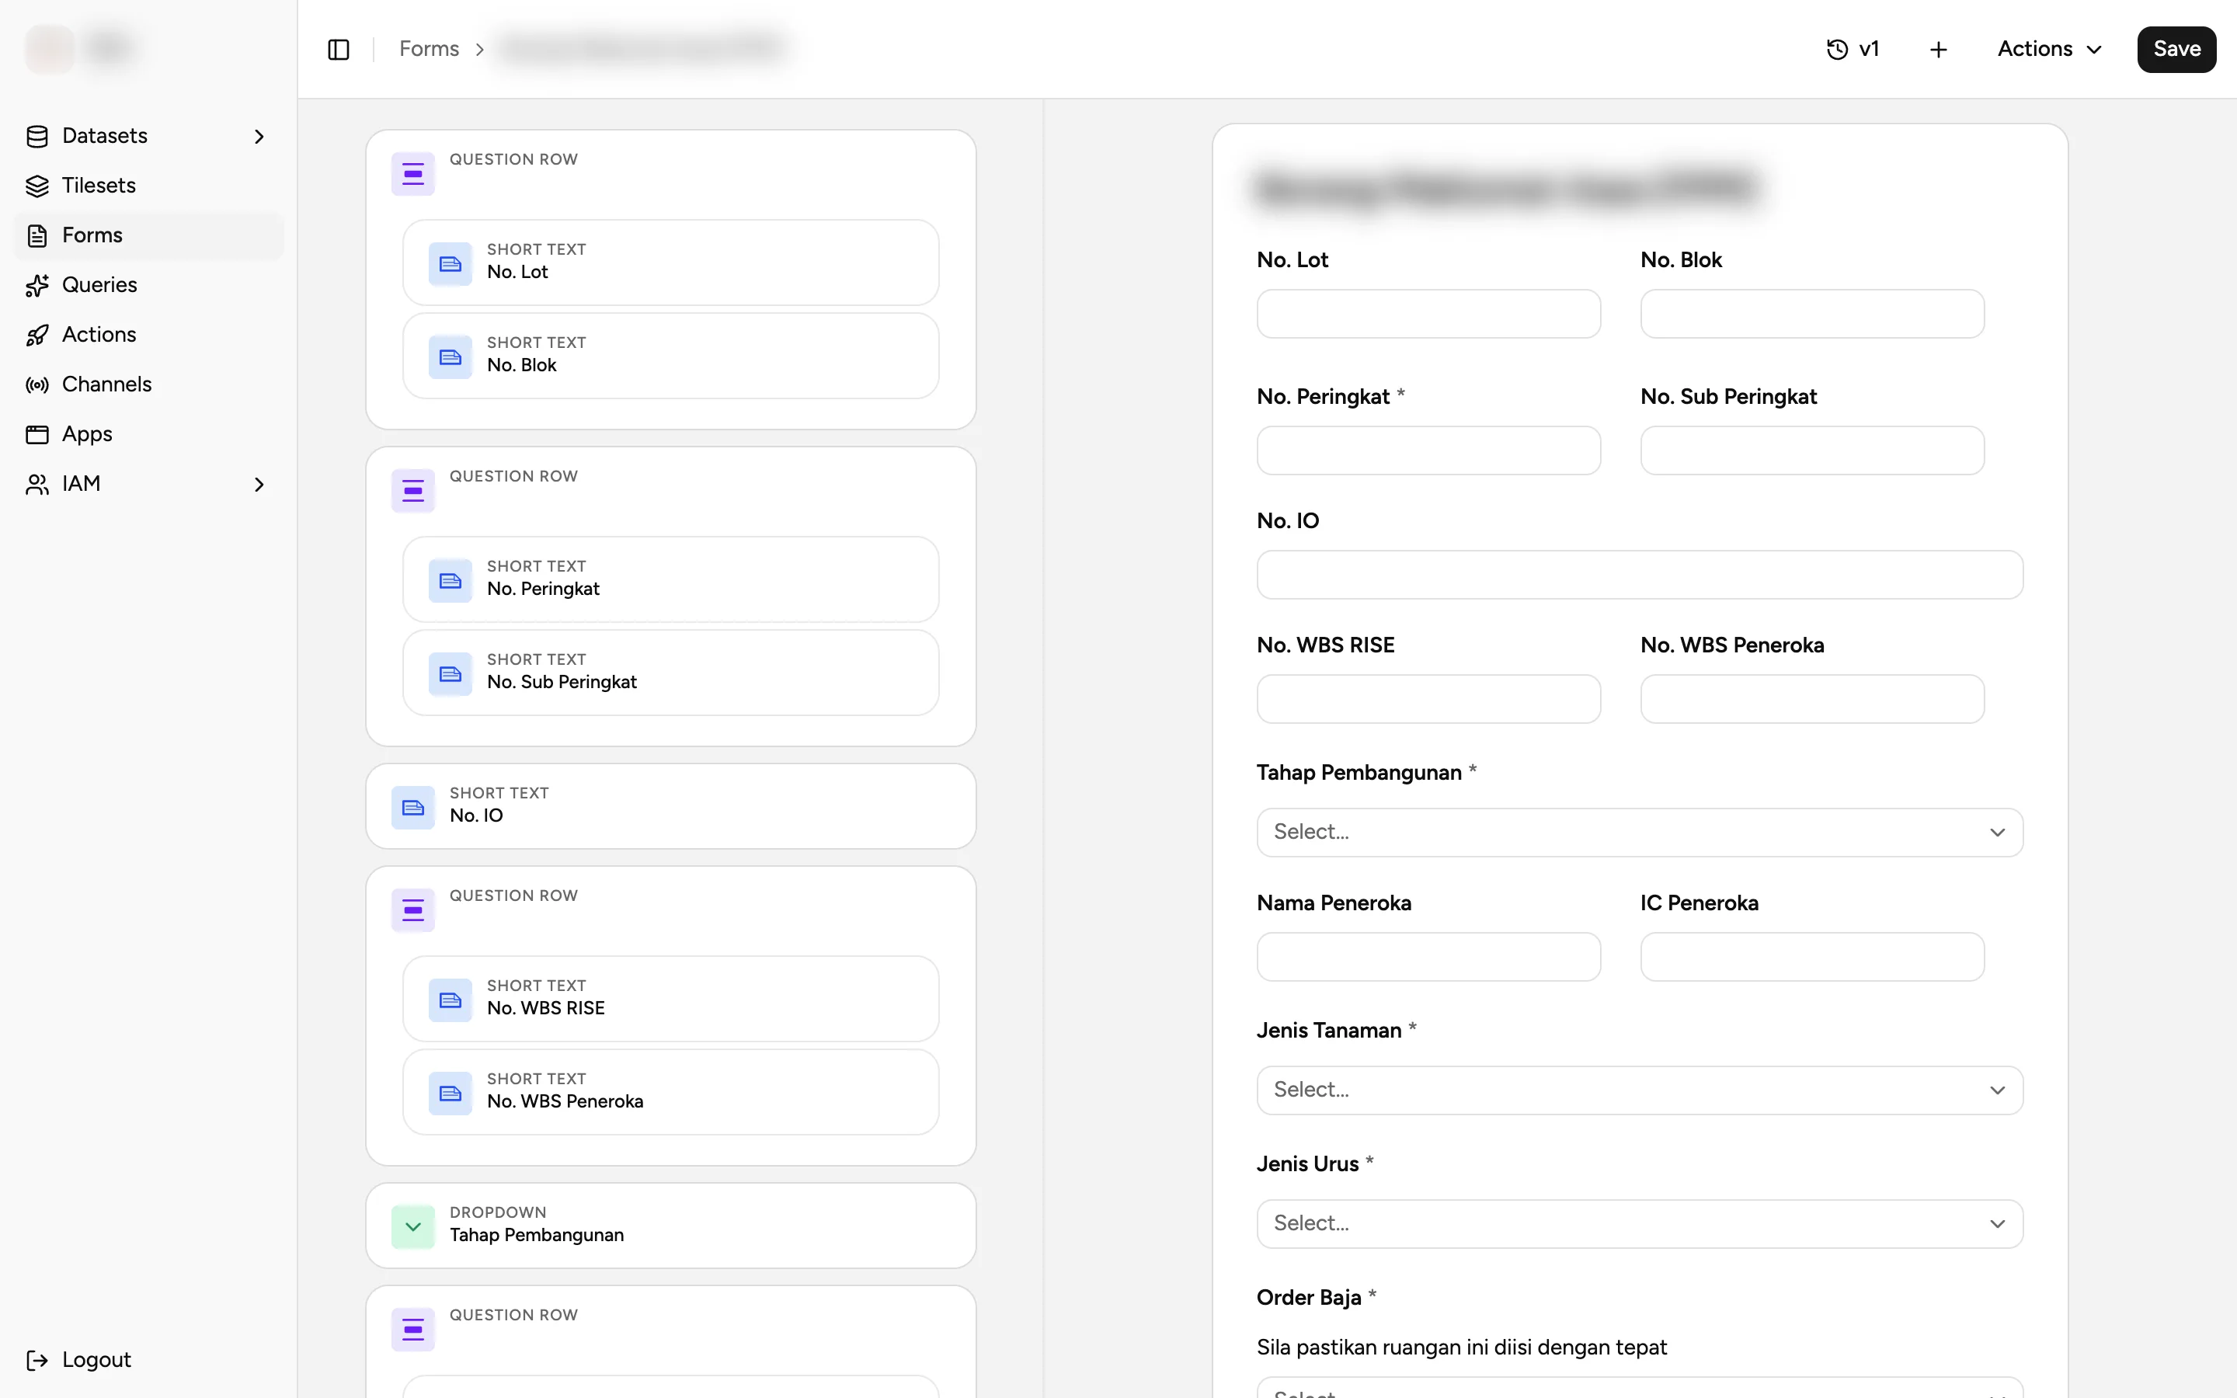The height and width of the screenshot is (1398, 2237).
Task: Click the Datasets database icon
Action: pos(37,137)
